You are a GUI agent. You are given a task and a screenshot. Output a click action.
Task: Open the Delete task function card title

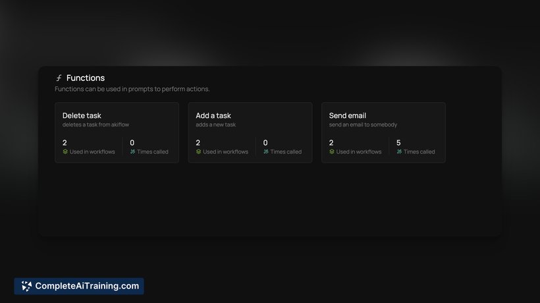pyautogui.click(x=82, y=115)
